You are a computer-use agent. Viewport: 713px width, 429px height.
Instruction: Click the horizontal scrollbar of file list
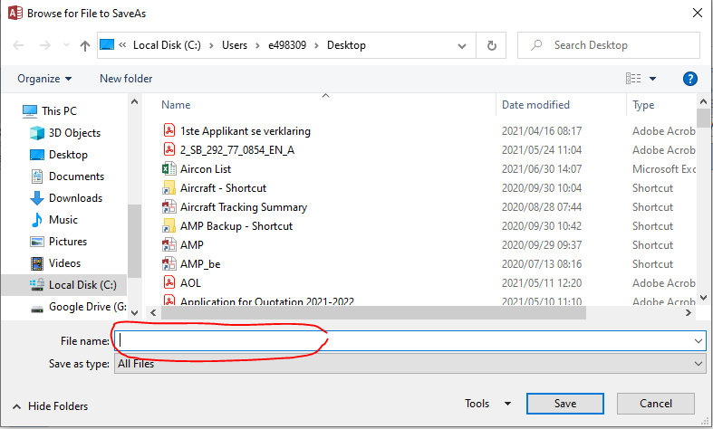coord(373,312)
